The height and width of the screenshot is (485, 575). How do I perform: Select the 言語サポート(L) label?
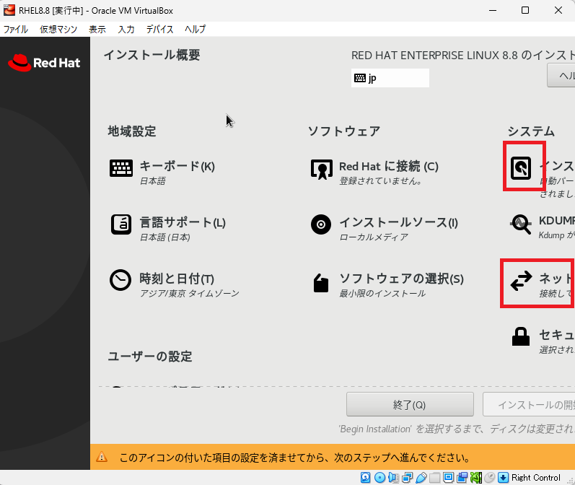(183, 222)
